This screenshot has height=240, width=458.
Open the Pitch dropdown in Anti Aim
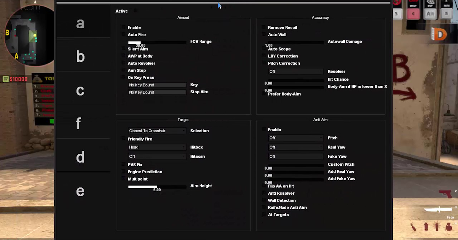[x=295, y=138]
